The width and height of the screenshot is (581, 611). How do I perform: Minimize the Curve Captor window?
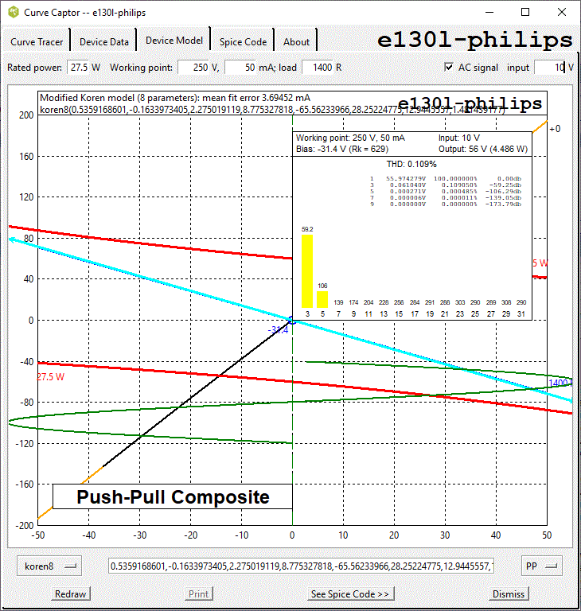pos(489,12)
